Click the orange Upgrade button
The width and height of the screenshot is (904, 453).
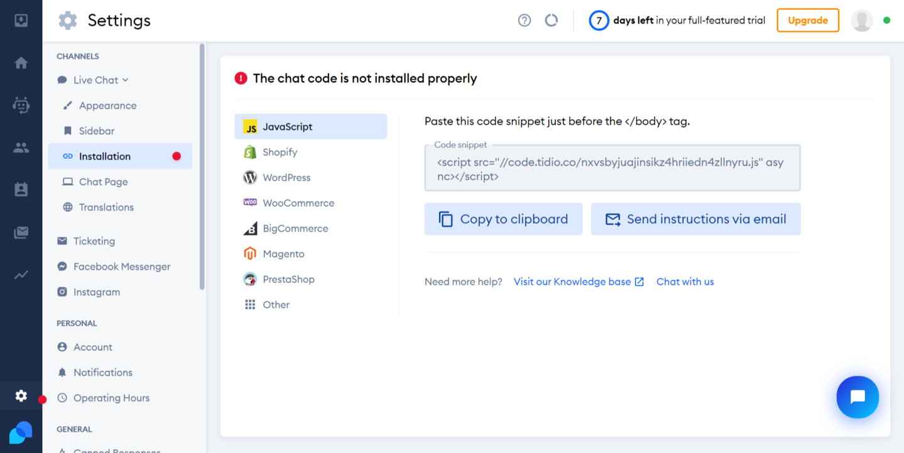pyautogui.click(x=808, y=20)
